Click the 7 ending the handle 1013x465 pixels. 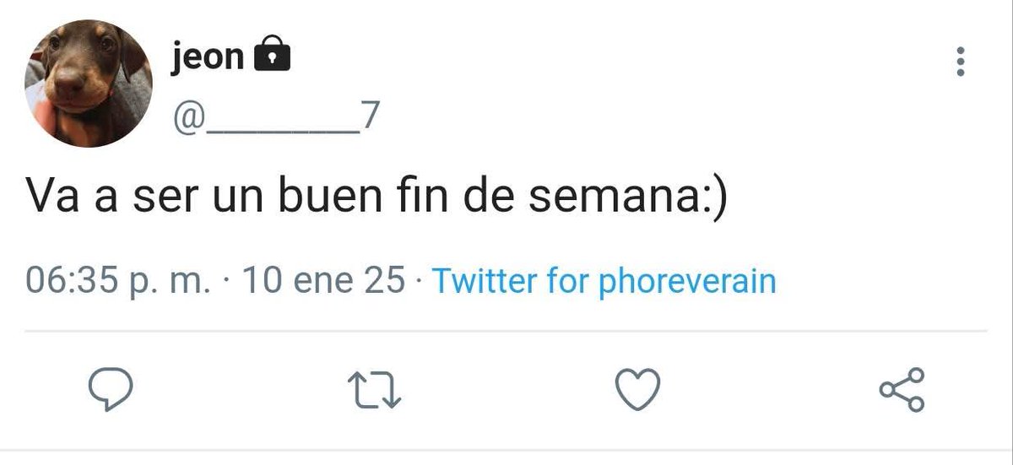coord(365,120)
